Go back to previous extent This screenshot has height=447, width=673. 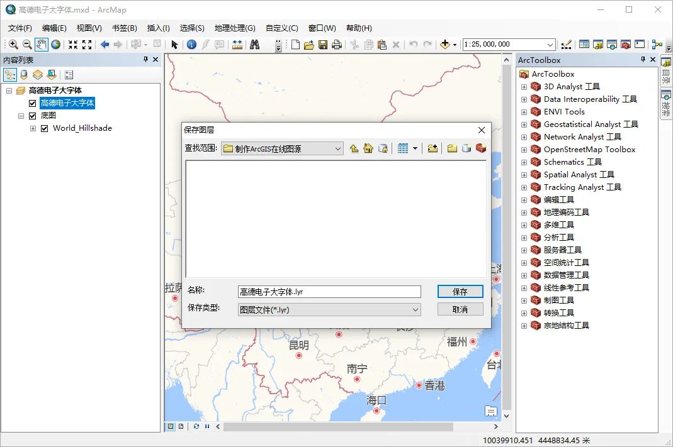pos(105,44)
